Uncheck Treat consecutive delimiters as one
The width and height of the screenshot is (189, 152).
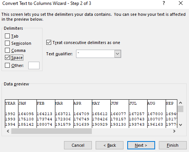(49, 43)
